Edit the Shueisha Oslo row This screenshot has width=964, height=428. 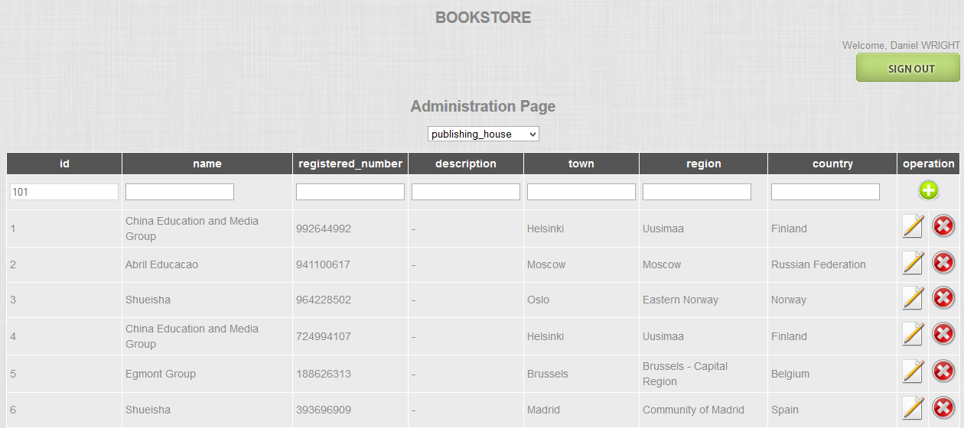913,298
